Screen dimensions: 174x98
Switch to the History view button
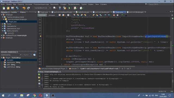(52, 15)
